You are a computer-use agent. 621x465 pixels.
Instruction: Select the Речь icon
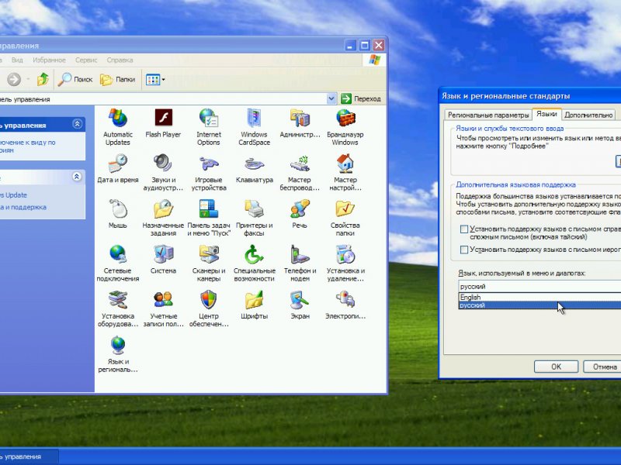point(300,214)
